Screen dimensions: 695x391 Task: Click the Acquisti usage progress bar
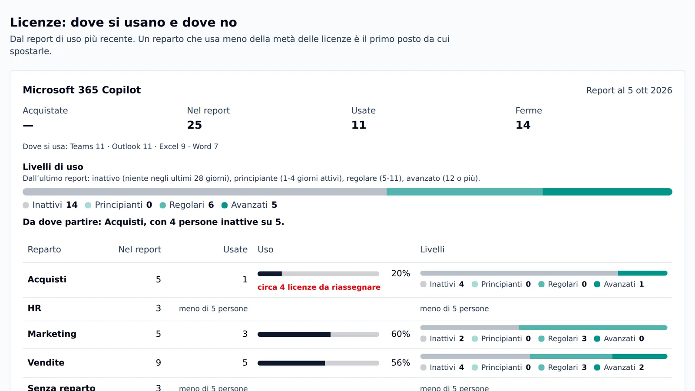click(318, 274)
